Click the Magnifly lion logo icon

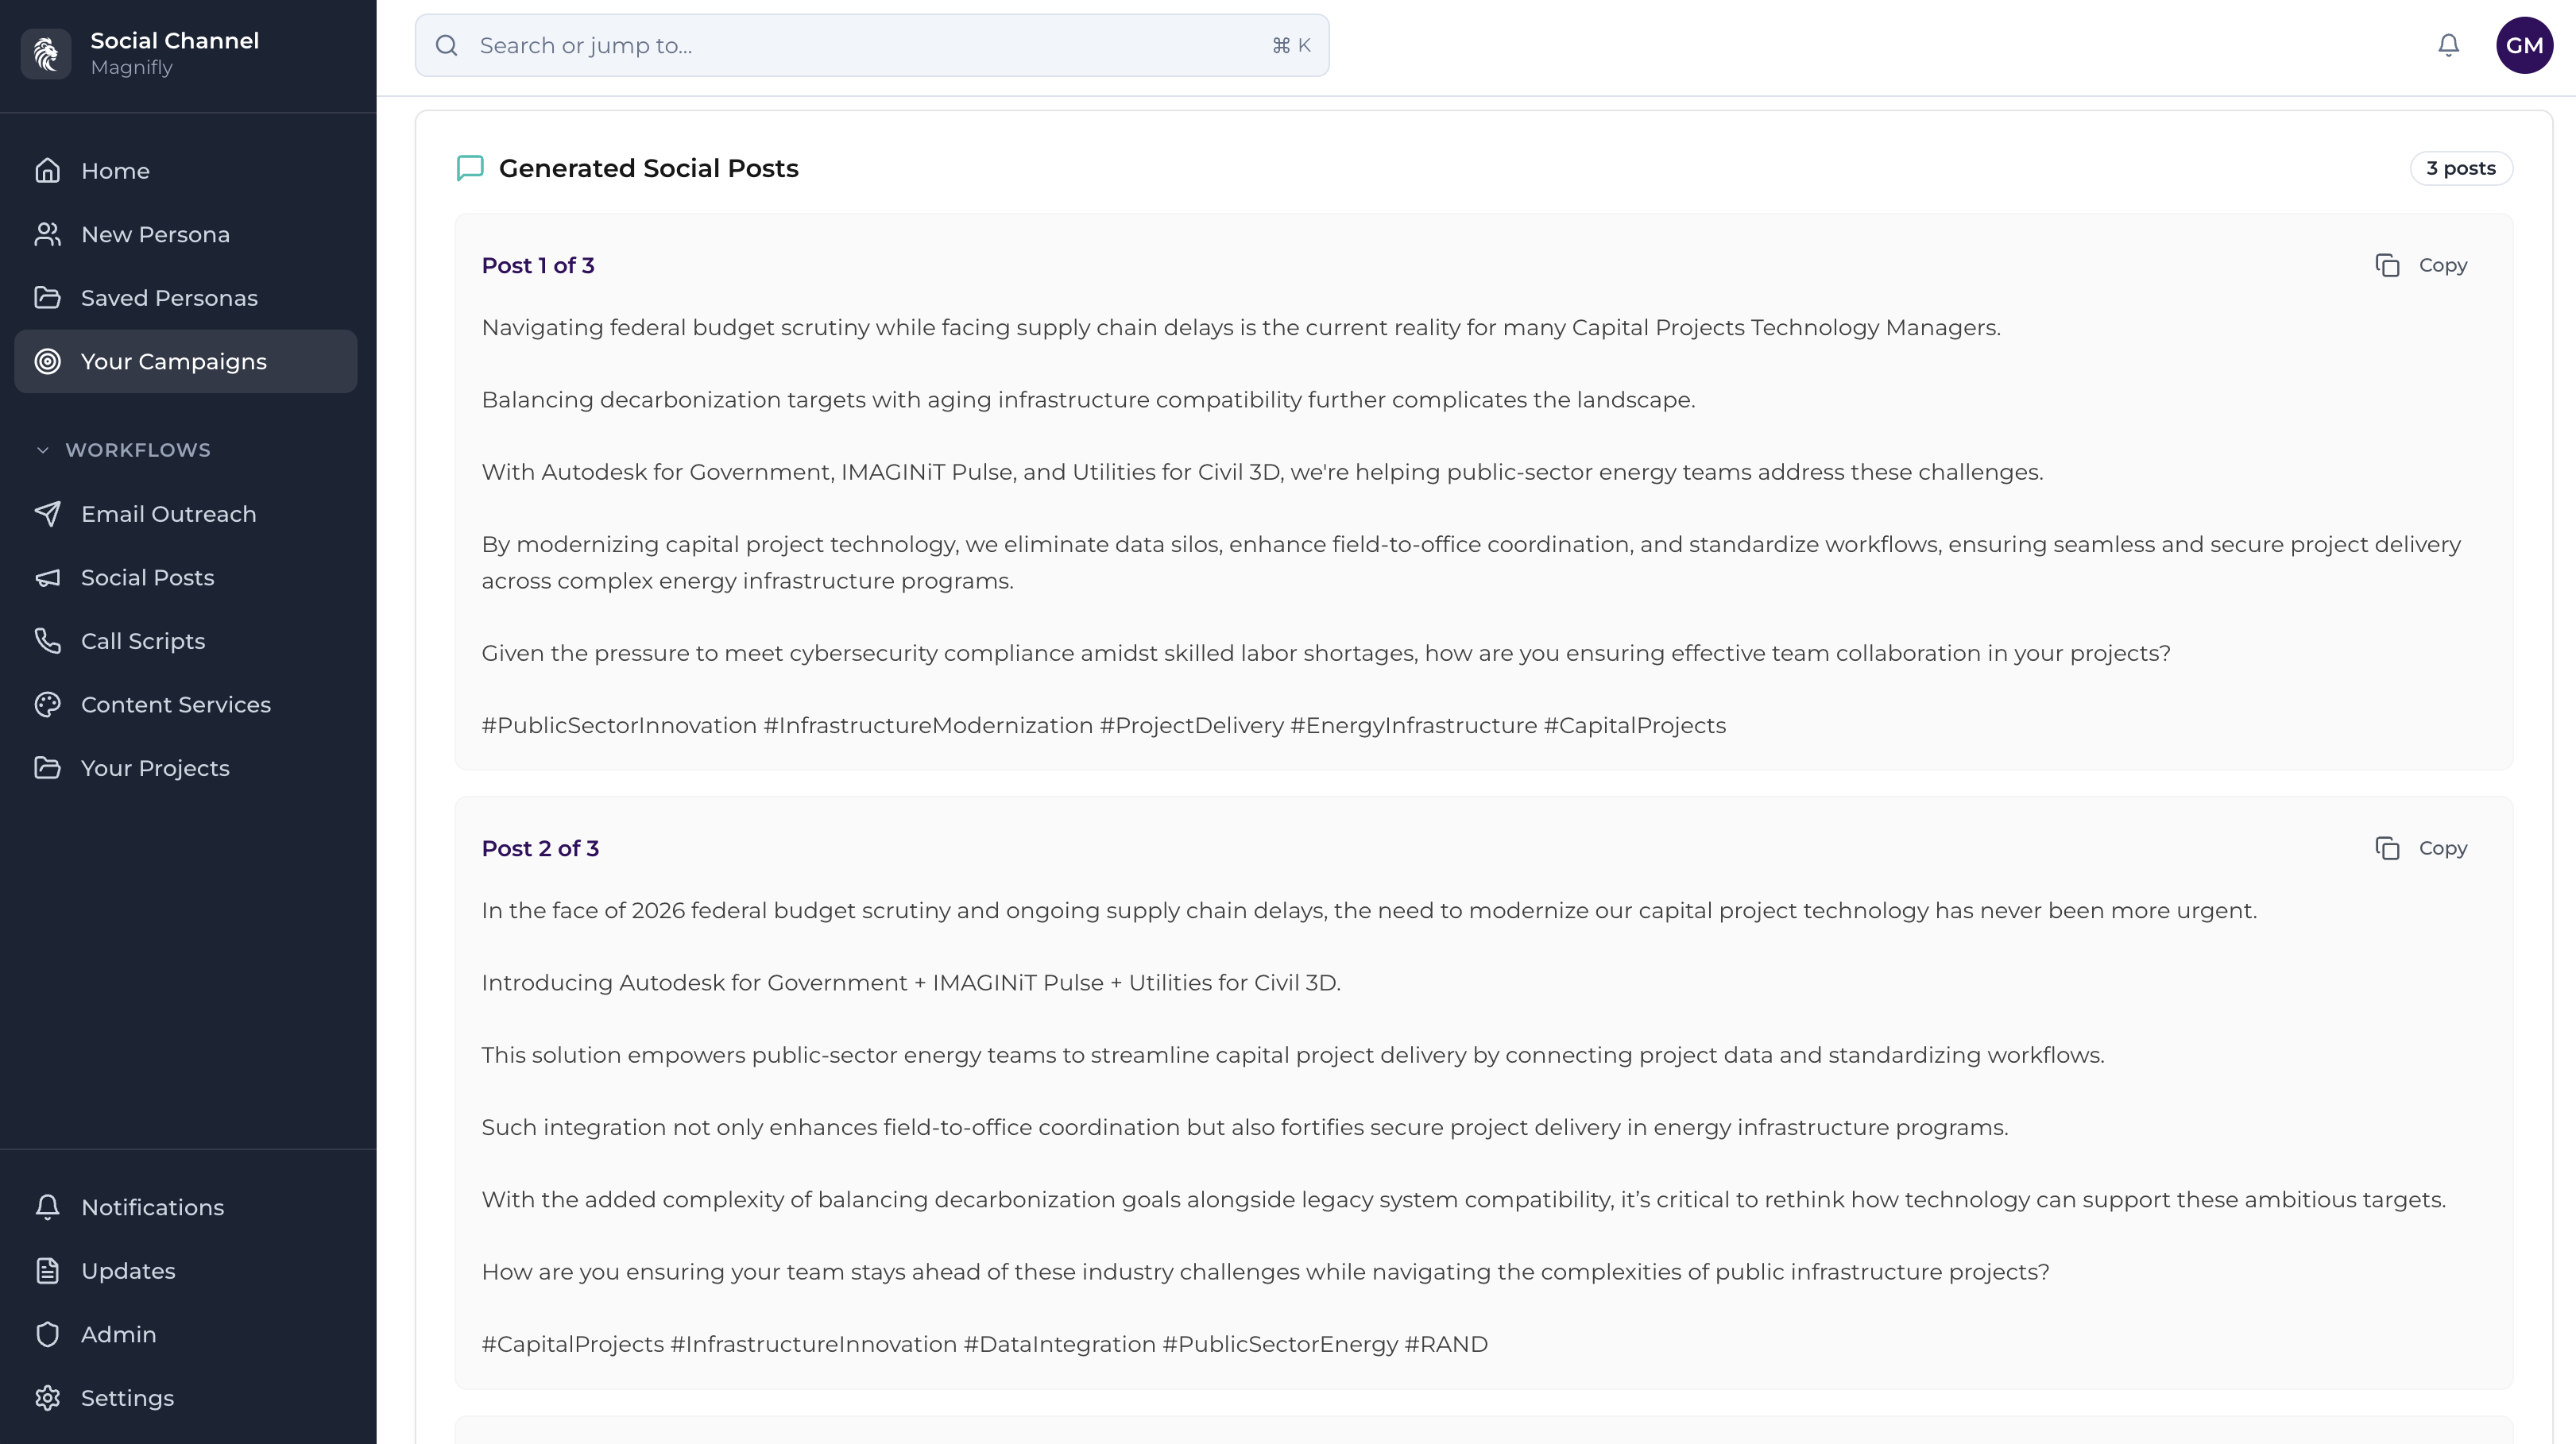point(46,53)
